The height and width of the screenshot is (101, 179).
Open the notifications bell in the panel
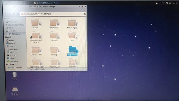tap(157, 3)
